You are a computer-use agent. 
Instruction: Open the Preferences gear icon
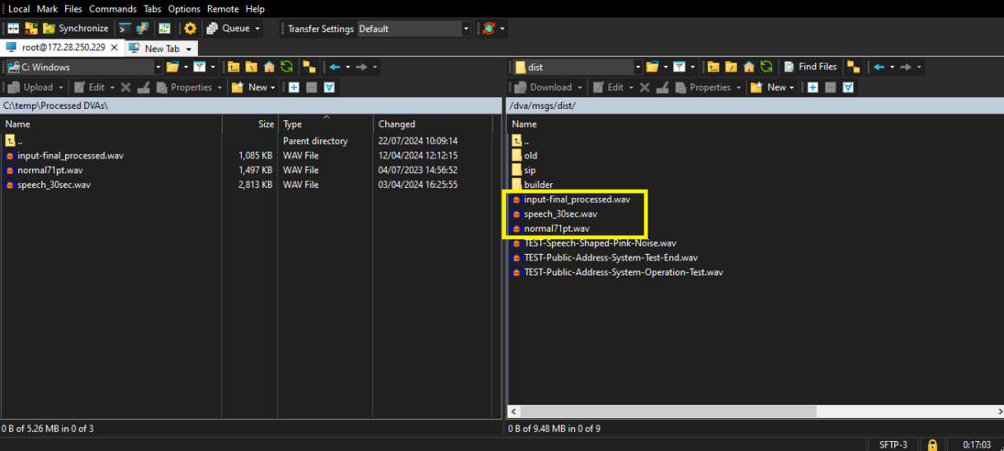click(x=191, y=29)
